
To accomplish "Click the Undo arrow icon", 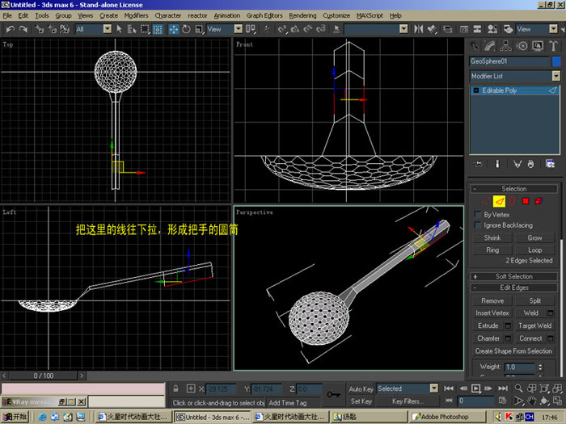I will pyautogui.click(x=10, y=29).
